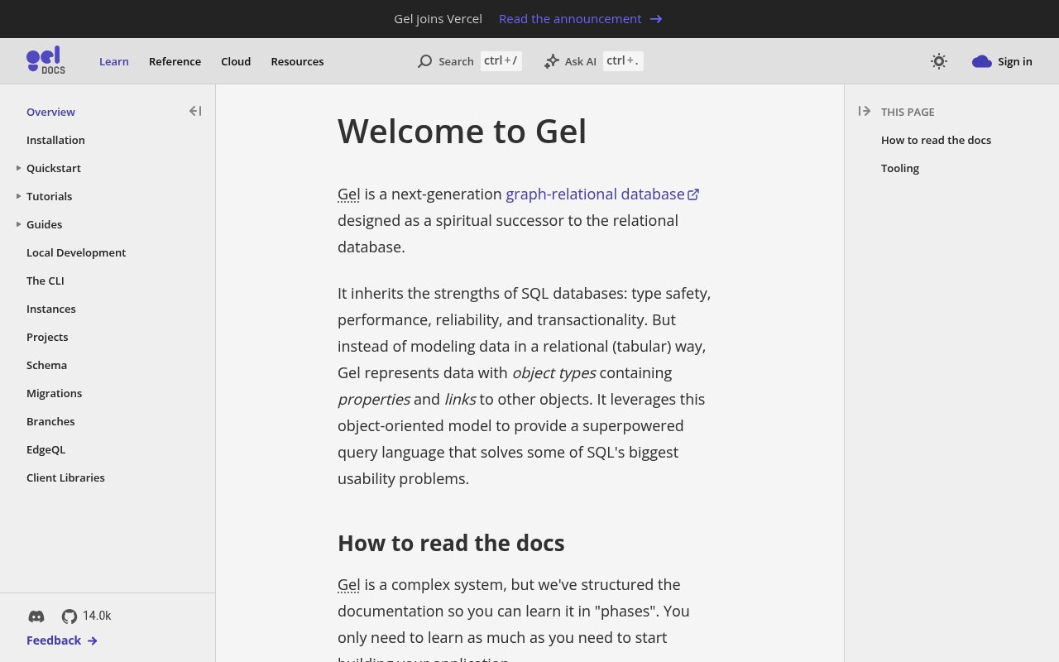Open the Discord community icon
Viewport: 1059px width, 662px height.
point(36,616)
